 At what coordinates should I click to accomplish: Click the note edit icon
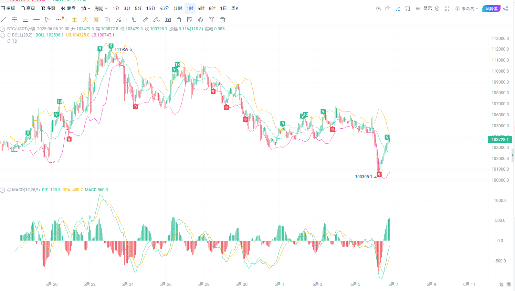click(190, 20)
